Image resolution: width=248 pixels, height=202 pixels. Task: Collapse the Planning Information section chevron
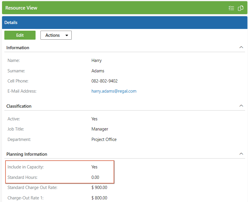point(241,154)
